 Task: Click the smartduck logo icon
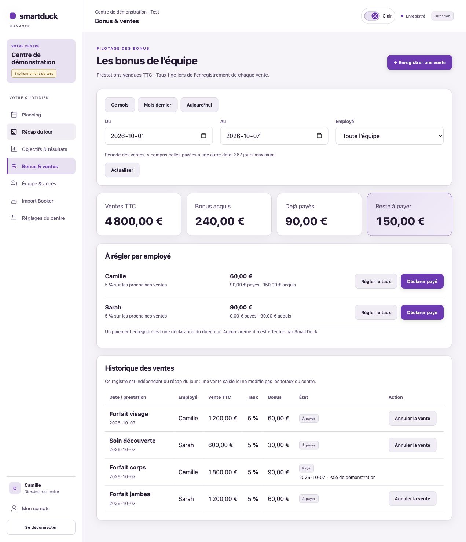12,16
